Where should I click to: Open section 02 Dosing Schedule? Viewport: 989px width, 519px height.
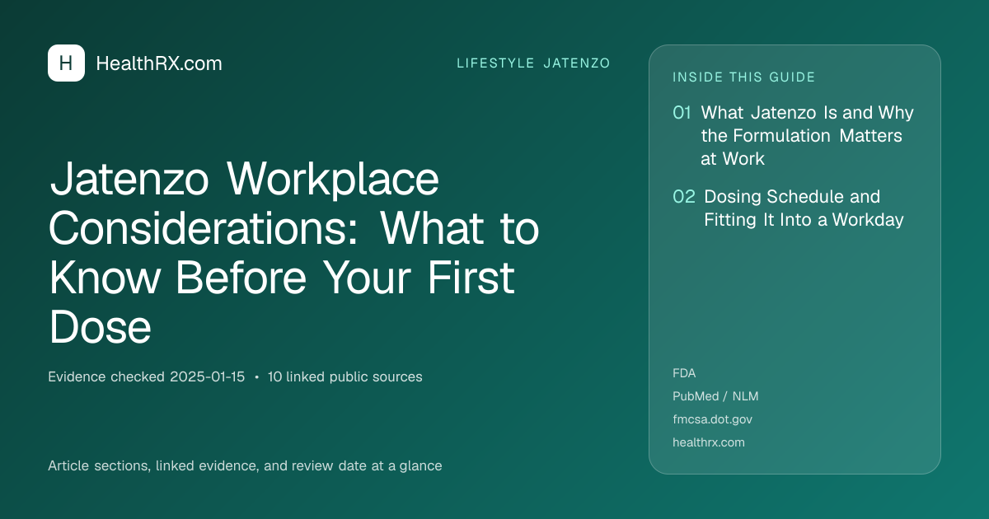tap(804, 208)
